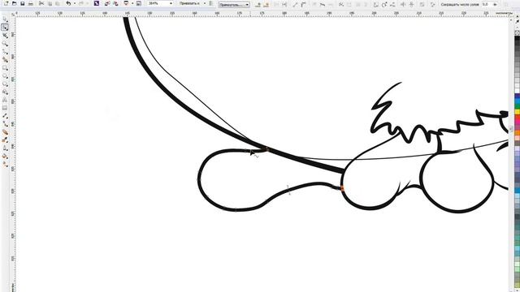Click the orange node on curve

click(342, 188)
